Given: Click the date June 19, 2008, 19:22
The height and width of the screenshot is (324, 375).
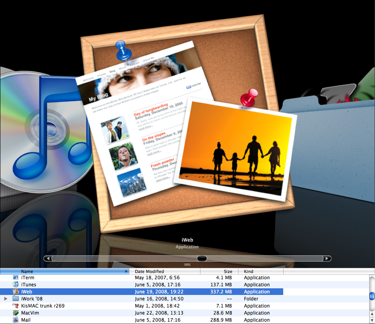Looking at the screenshot, I should tap(159, 292).
